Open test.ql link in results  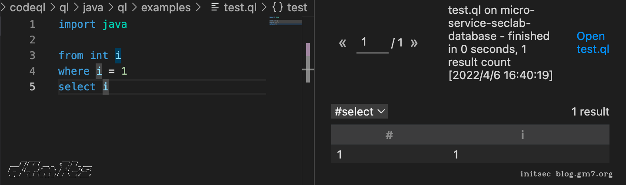click(x=593, y=43)
